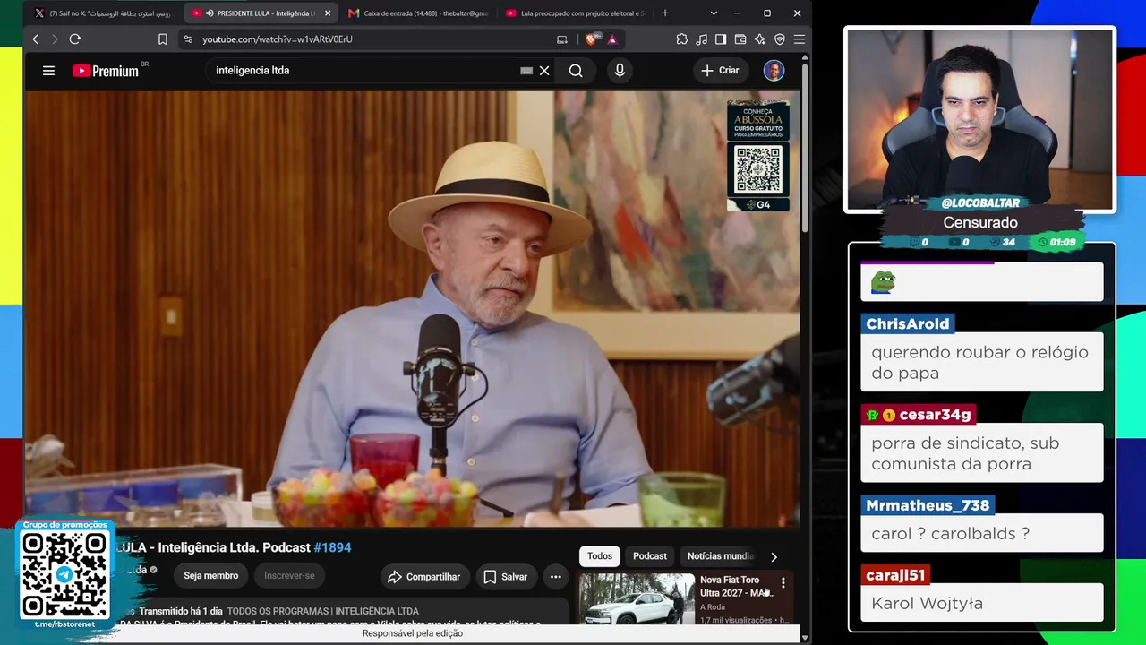Click the Grupo de promoções QR code overlay
The width and height of the screenshot is (1146, 645).
pyautogui.click(x=64, y=574)
